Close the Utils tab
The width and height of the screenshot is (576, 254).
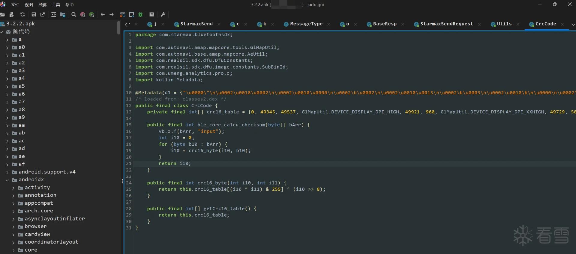518,24
